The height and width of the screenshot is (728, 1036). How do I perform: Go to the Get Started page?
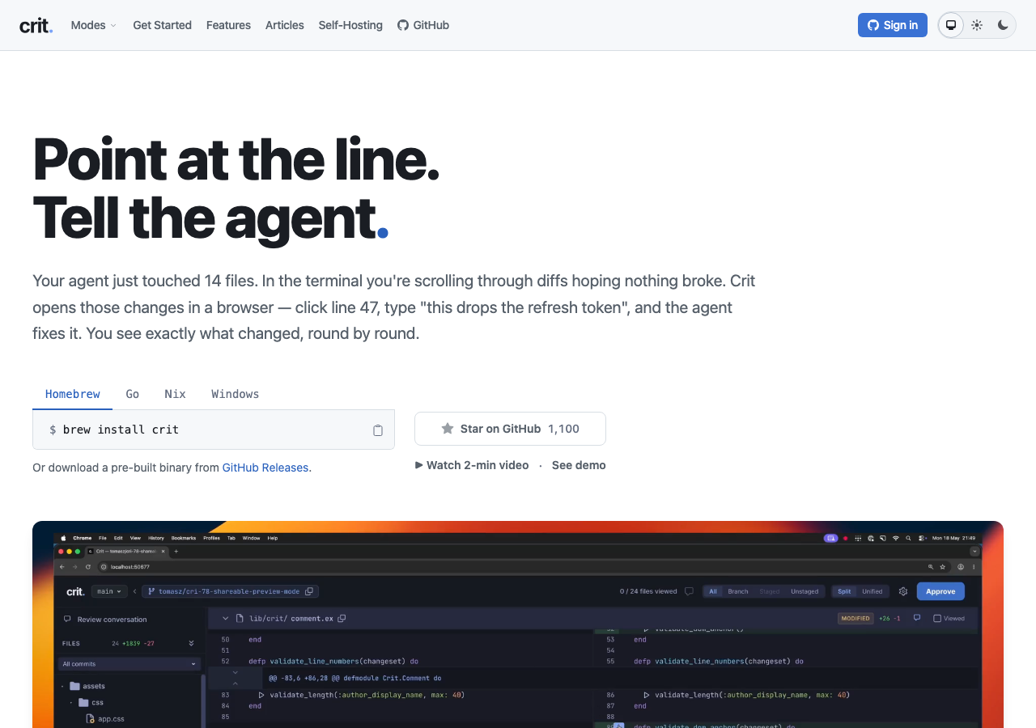pyautogui.click(x=162, y=25)
